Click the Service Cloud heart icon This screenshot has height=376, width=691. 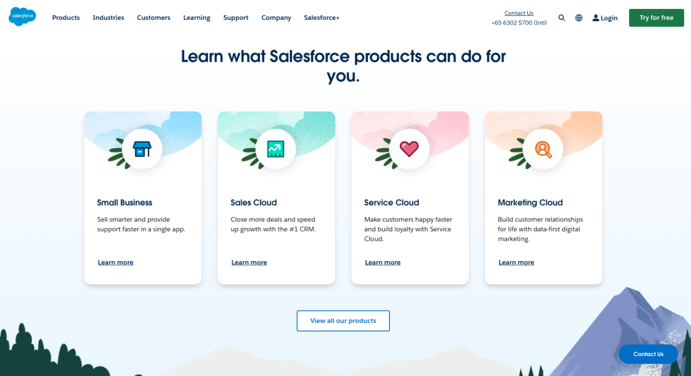tap(409, 149)
